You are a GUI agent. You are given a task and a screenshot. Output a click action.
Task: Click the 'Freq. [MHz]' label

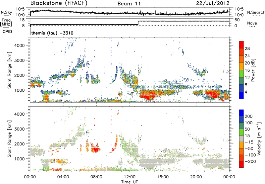(6, 23)
